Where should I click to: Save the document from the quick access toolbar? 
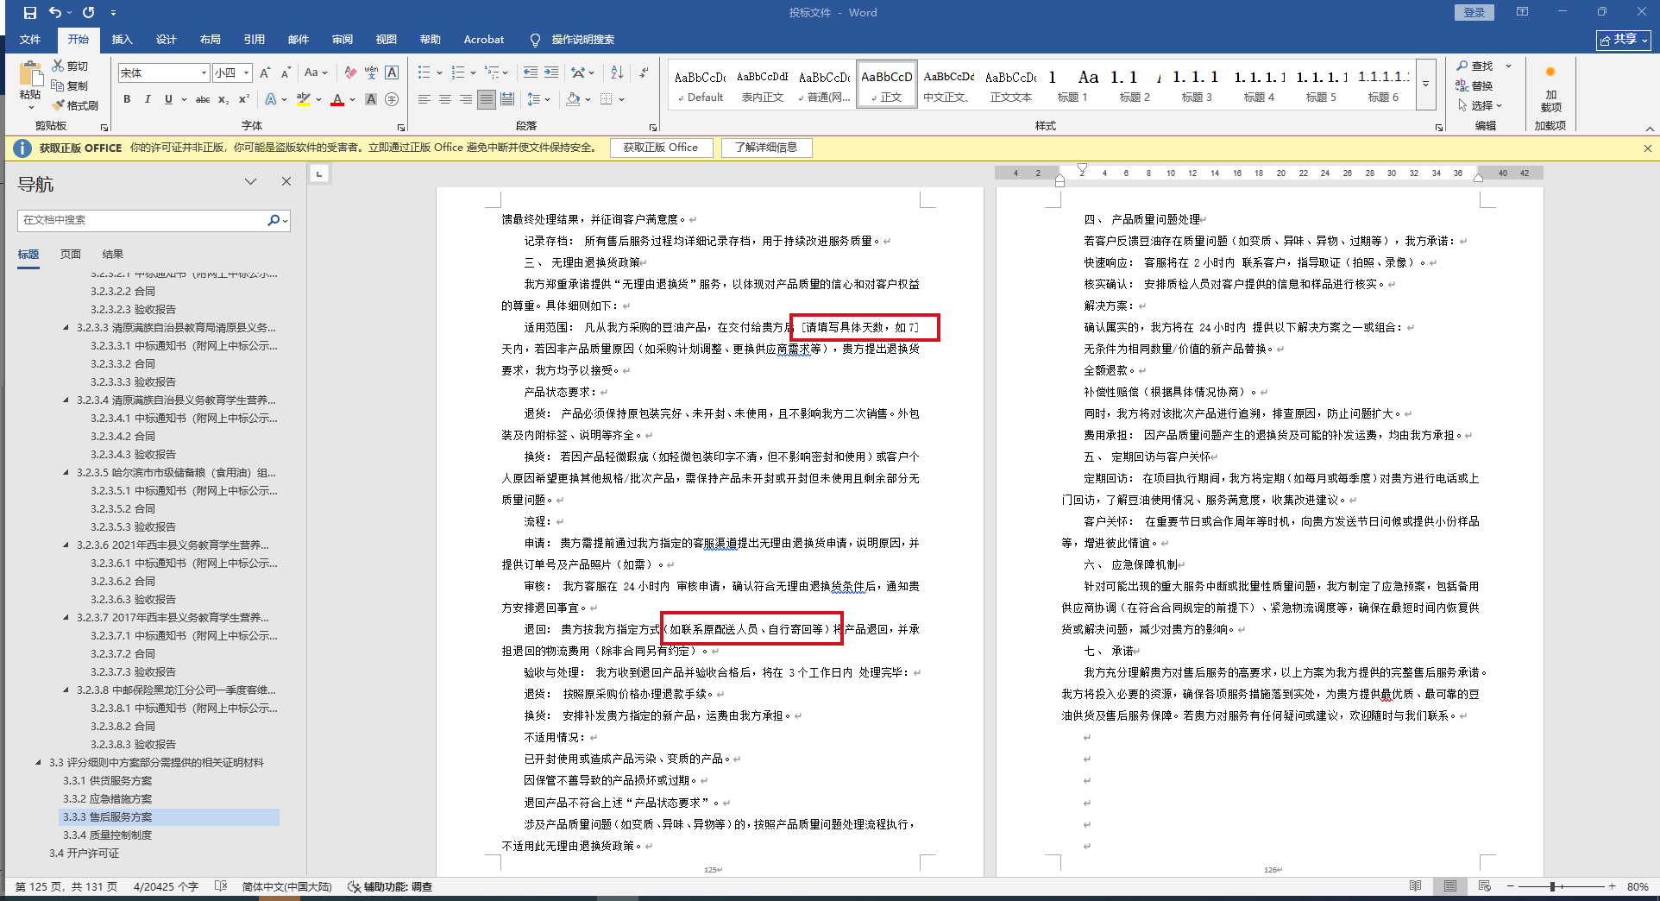(x=30, y=13)
